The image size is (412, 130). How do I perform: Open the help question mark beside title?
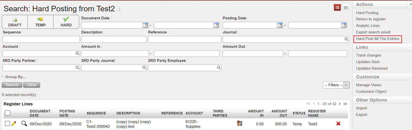click(x=120, y=9)
